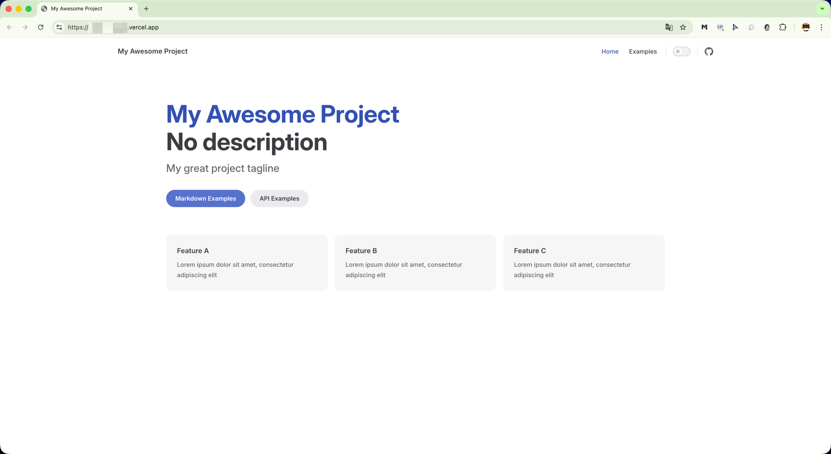Image resolution: width=831 pixels, height=454 pixels.
Task: Click the bold M extension icon
Action: pyautogui.click(x=704, y=27)
